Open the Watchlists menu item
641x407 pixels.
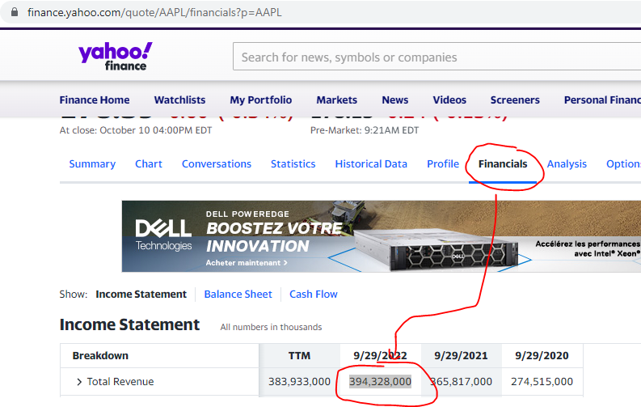[179, 100]
